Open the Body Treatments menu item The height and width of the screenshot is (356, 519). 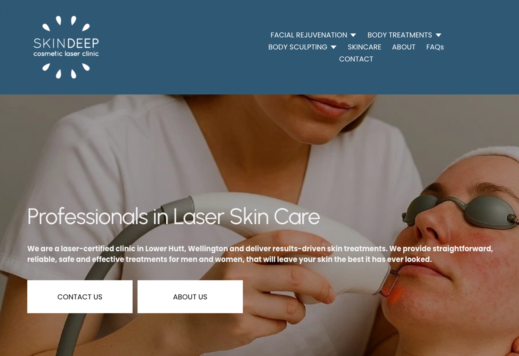click(400, 35)
